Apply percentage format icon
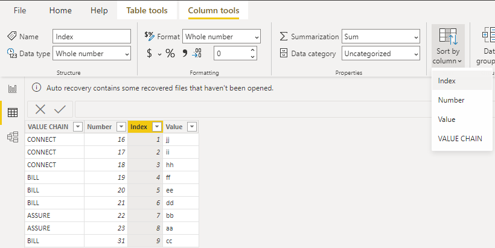This screenshot has width=495, height=248. pos(170,53)
